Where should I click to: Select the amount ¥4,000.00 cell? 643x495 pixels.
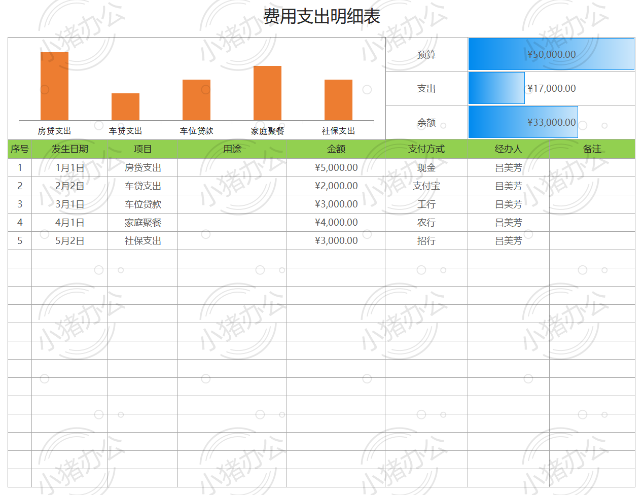click(x=336, y=223)
